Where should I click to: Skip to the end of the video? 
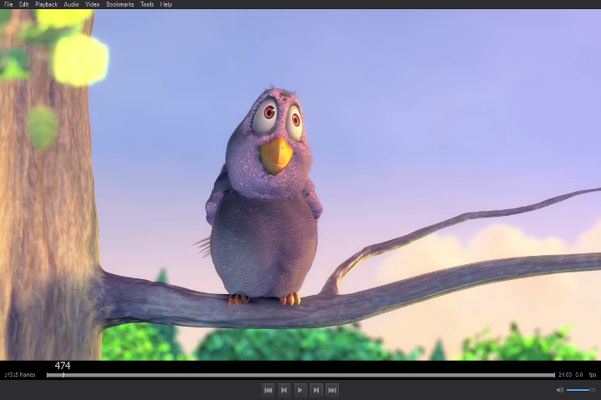tap(331, 389)
